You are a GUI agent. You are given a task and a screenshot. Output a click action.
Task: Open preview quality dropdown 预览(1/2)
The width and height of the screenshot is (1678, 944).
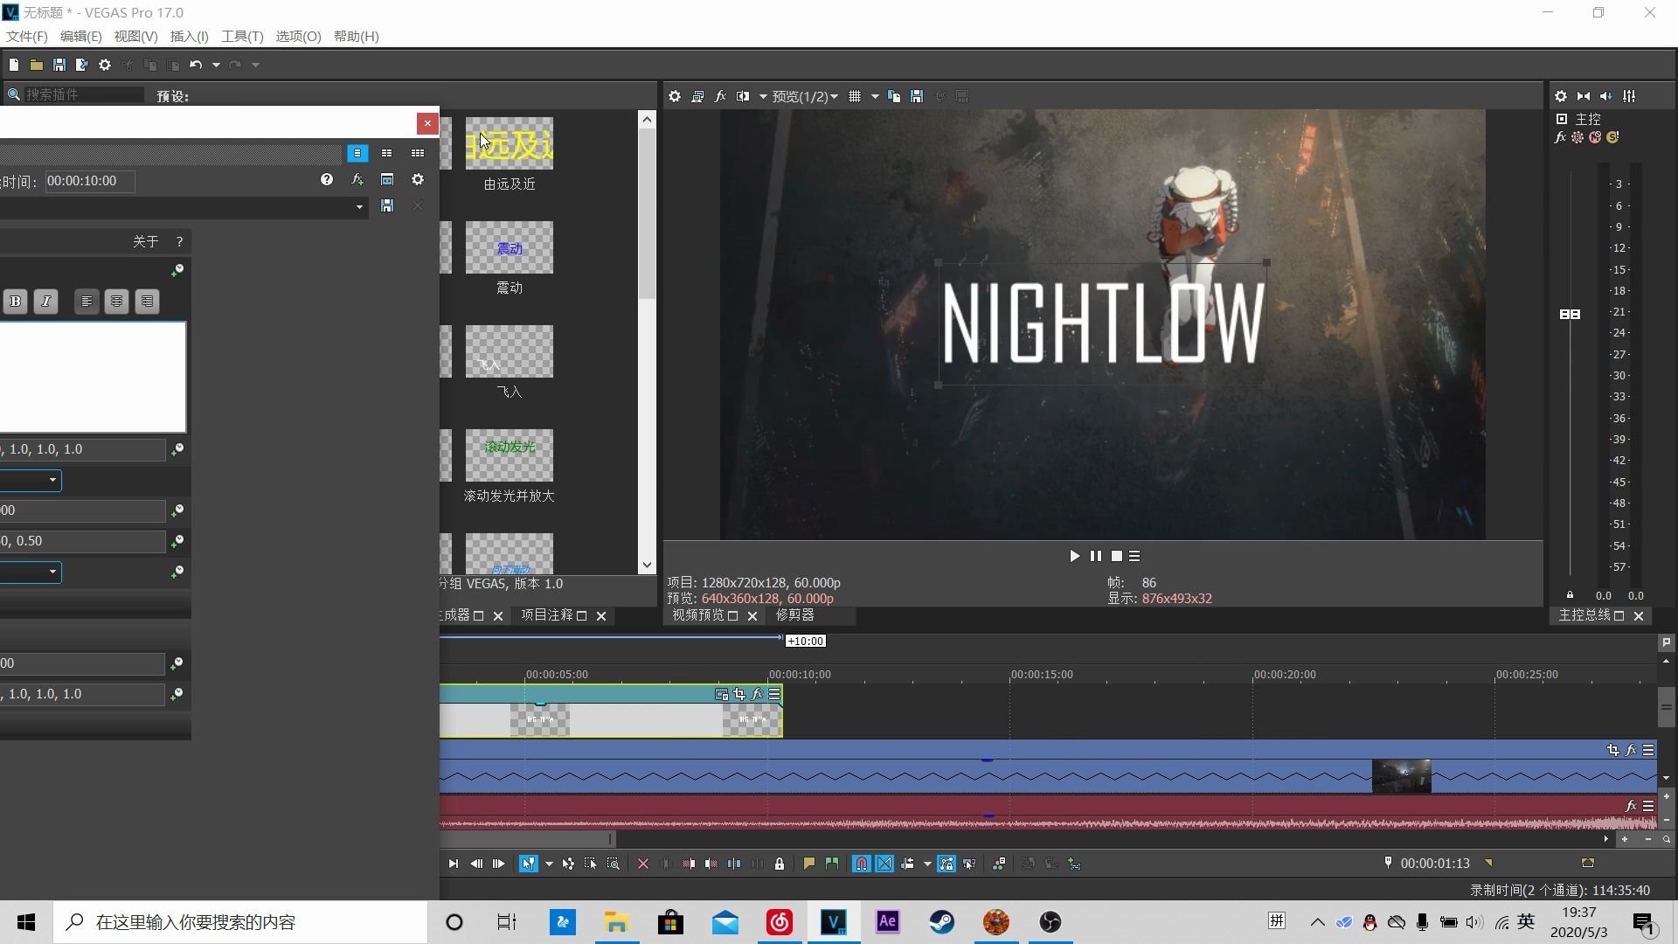804,96
